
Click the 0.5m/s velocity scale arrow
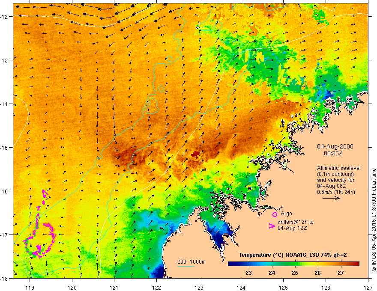click(x=331, y=198)
